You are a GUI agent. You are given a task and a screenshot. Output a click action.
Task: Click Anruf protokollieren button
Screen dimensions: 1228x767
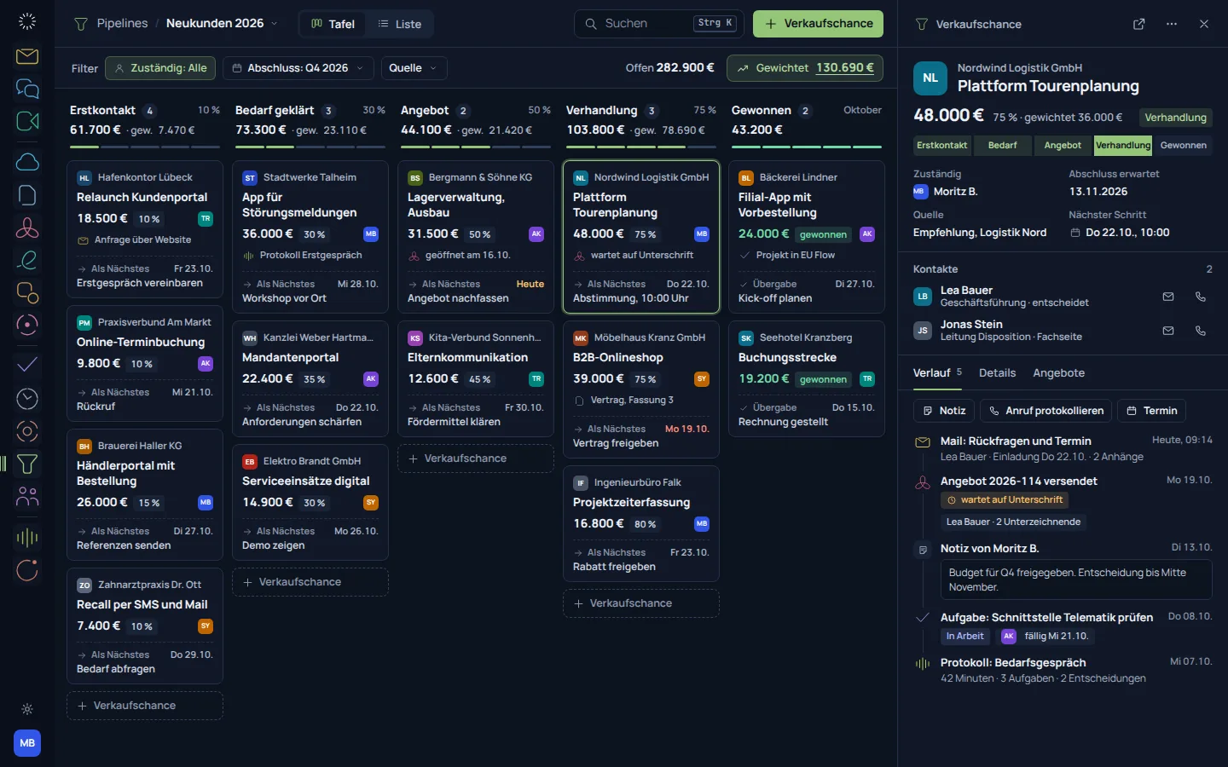point(1046,411)
